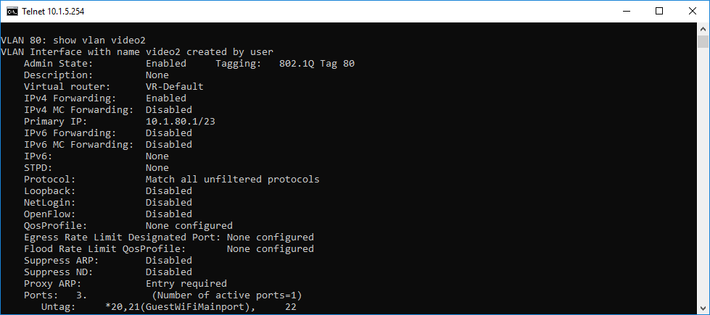Maximize the Telnet 10.1.5.254 window
The width and height of the screenshot is (710, 315).
[x=659, y=12]
